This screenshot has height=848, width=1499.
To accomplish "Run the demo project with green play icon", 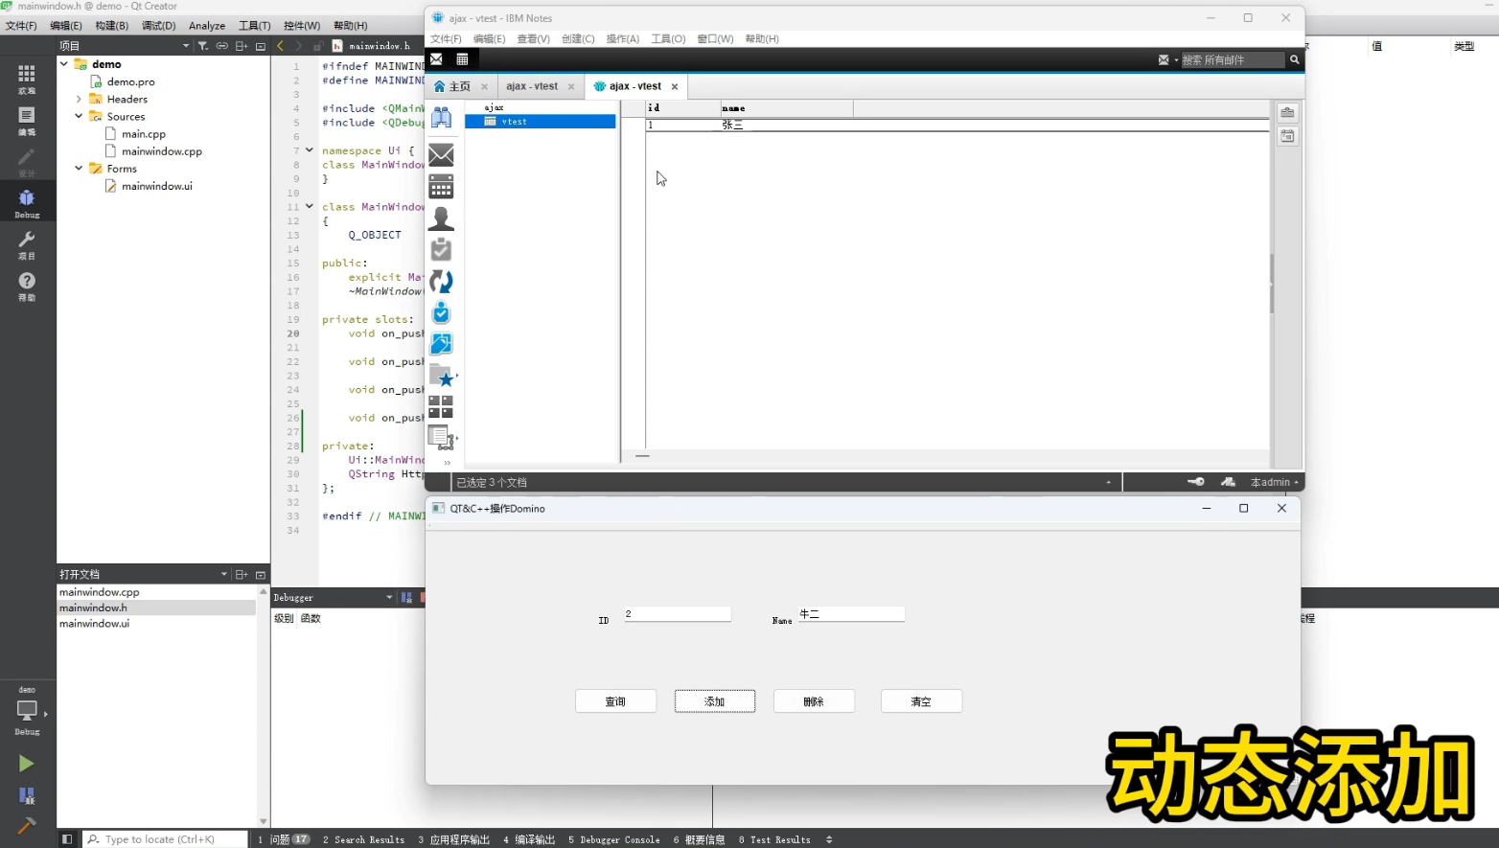I will coord(26,763).
